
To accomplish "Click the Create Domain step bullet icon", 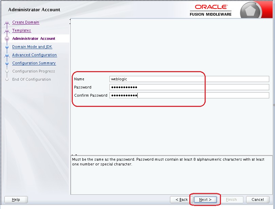I will 7,22.
